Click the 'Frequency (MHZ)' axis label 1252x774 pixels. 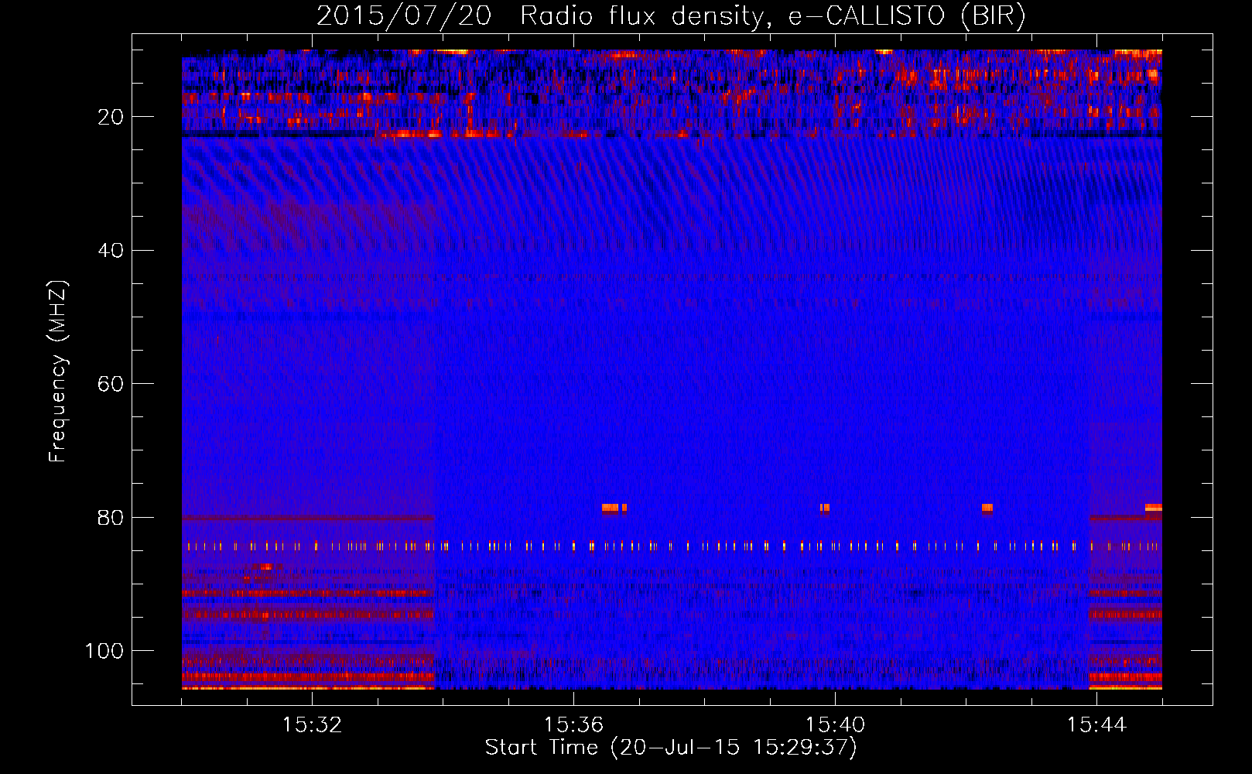point(58,372)
